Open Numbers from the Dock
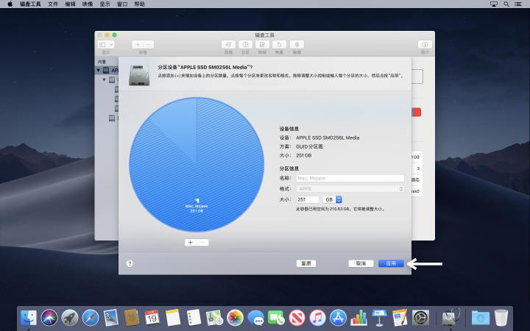530x331 pixels. pyautogui.click(x=359, y=318)
